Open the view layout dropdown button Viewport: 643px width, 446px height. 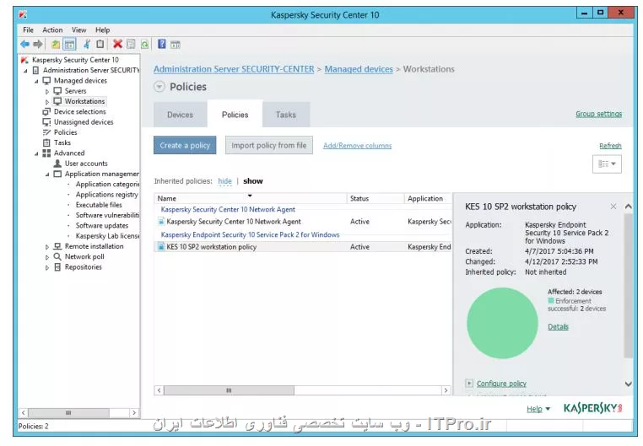pos(607,164)
